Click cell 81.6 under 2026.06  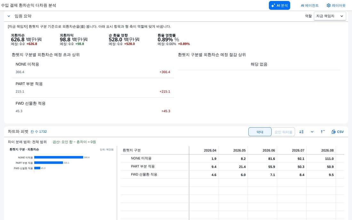[271, 159]
